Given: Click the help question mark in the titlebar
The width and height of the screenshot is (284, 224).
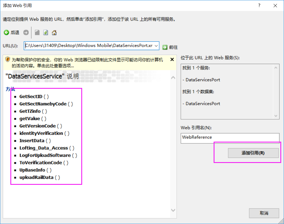Looking at the screenshot, I should tap(259, 5).
